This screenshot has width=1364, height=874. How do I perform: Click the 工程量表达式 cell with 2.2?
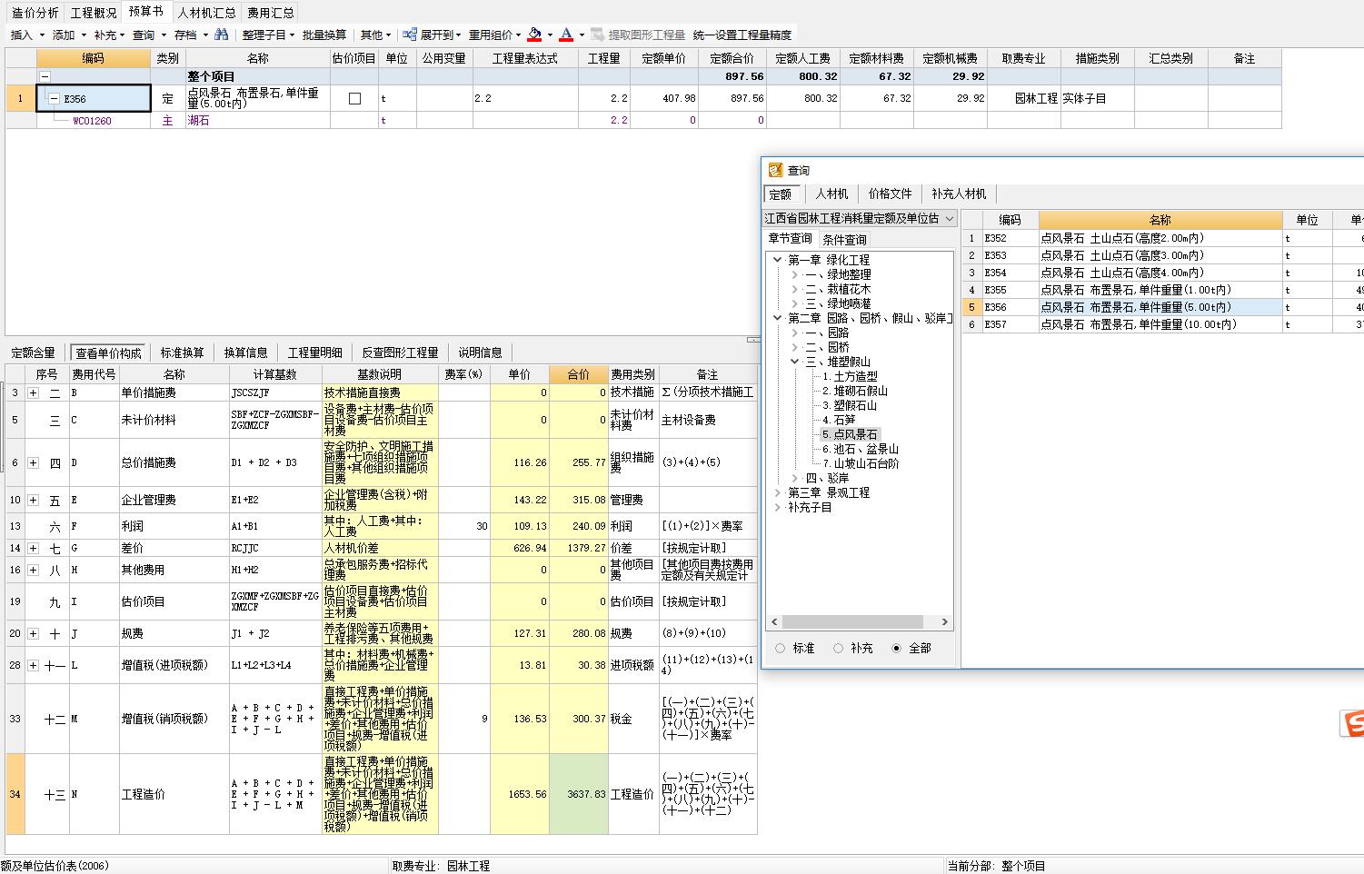(x=525, y=98)
